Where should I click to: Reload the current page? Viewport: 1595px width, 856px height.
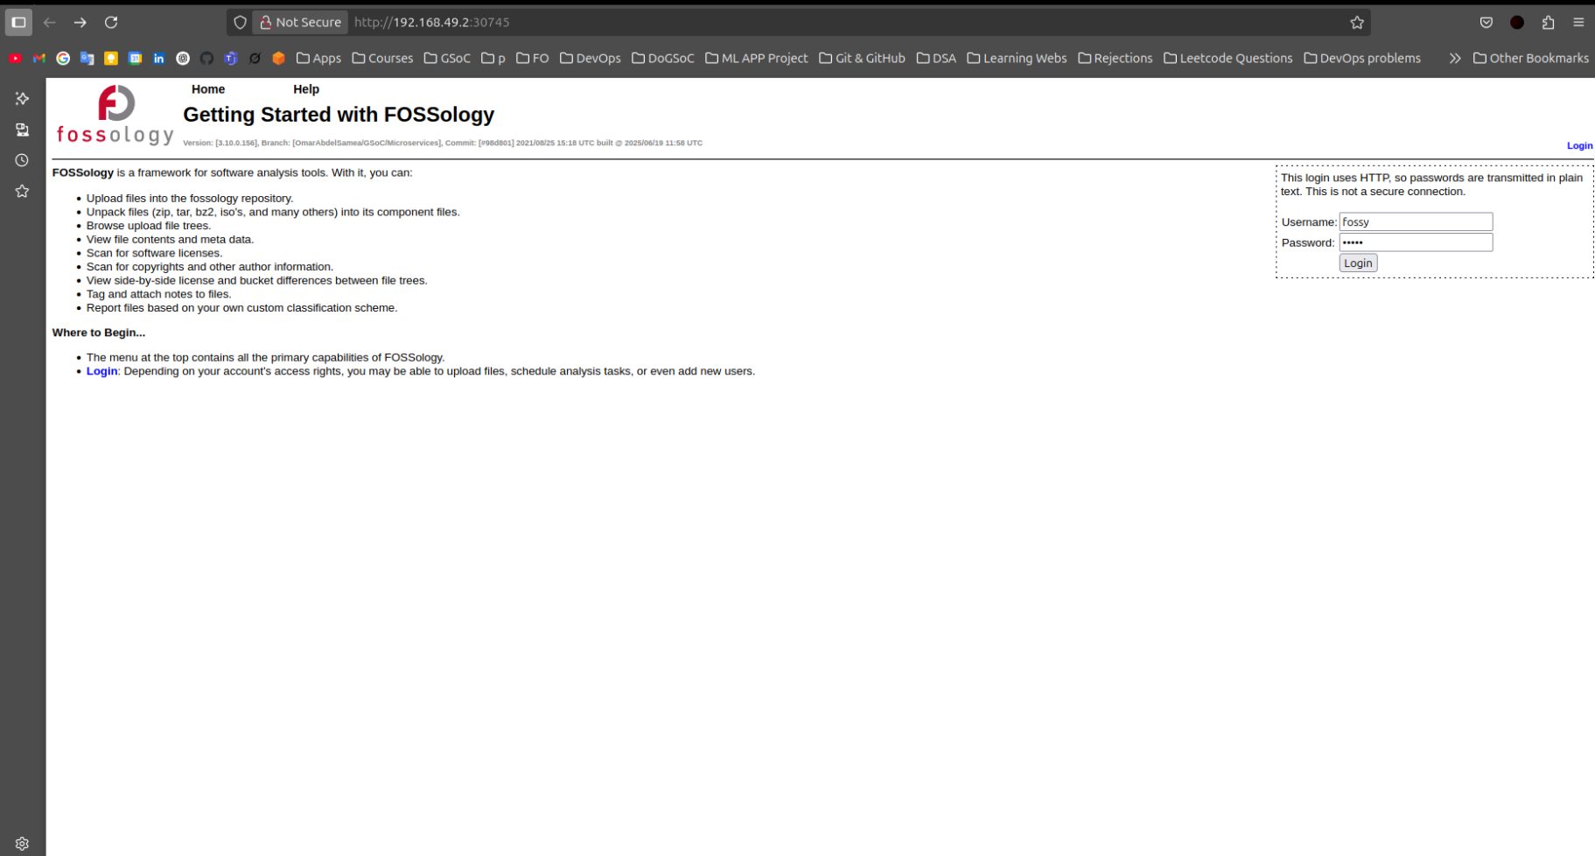111,22
